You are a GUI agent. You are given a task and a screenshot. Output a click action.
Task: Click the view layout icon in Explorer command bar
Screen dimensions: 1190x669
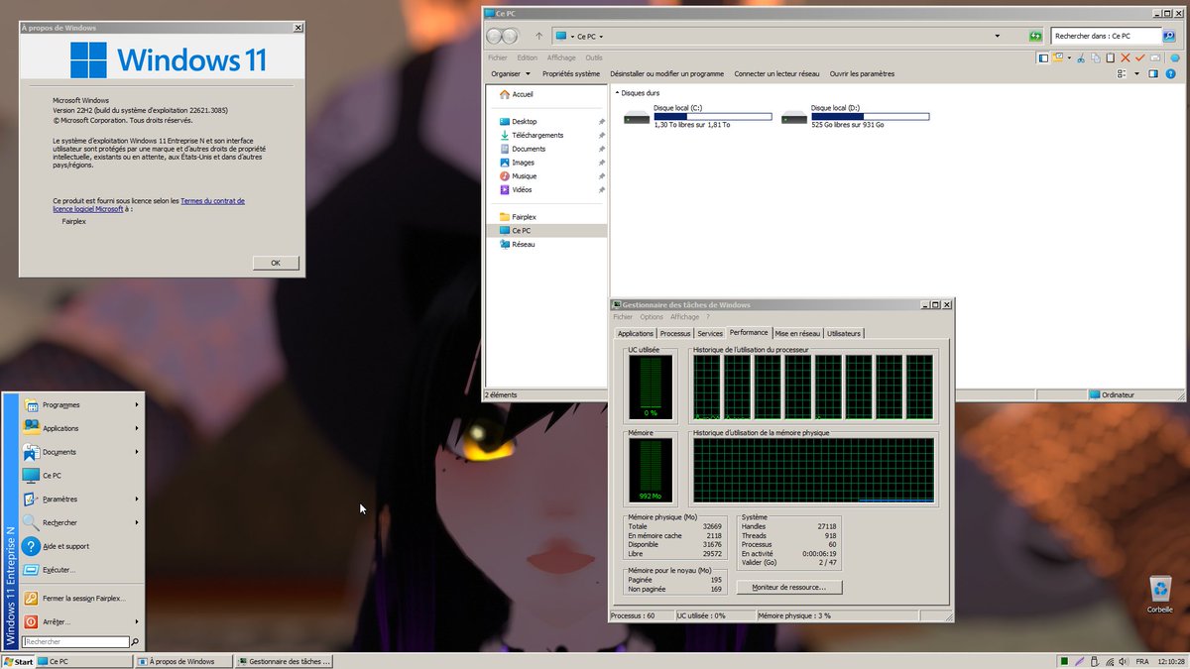(1122, 73)
